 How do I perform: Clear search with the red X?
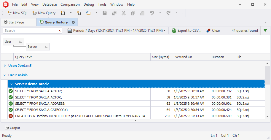[60, 31]
